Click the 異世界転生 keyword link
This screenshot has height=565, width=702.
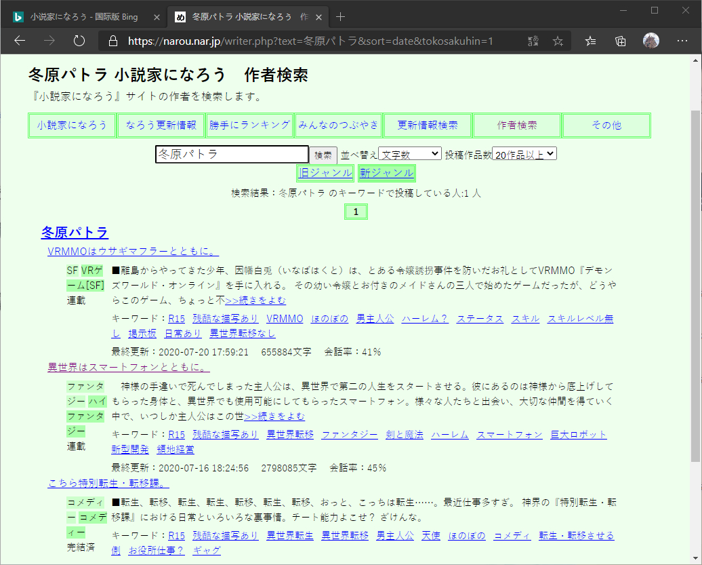click(290, 535)
